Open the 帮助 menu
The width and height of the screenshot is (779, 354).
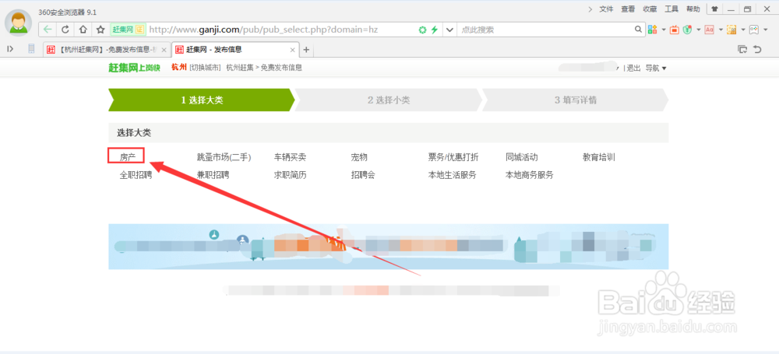(x=693, y=9)
